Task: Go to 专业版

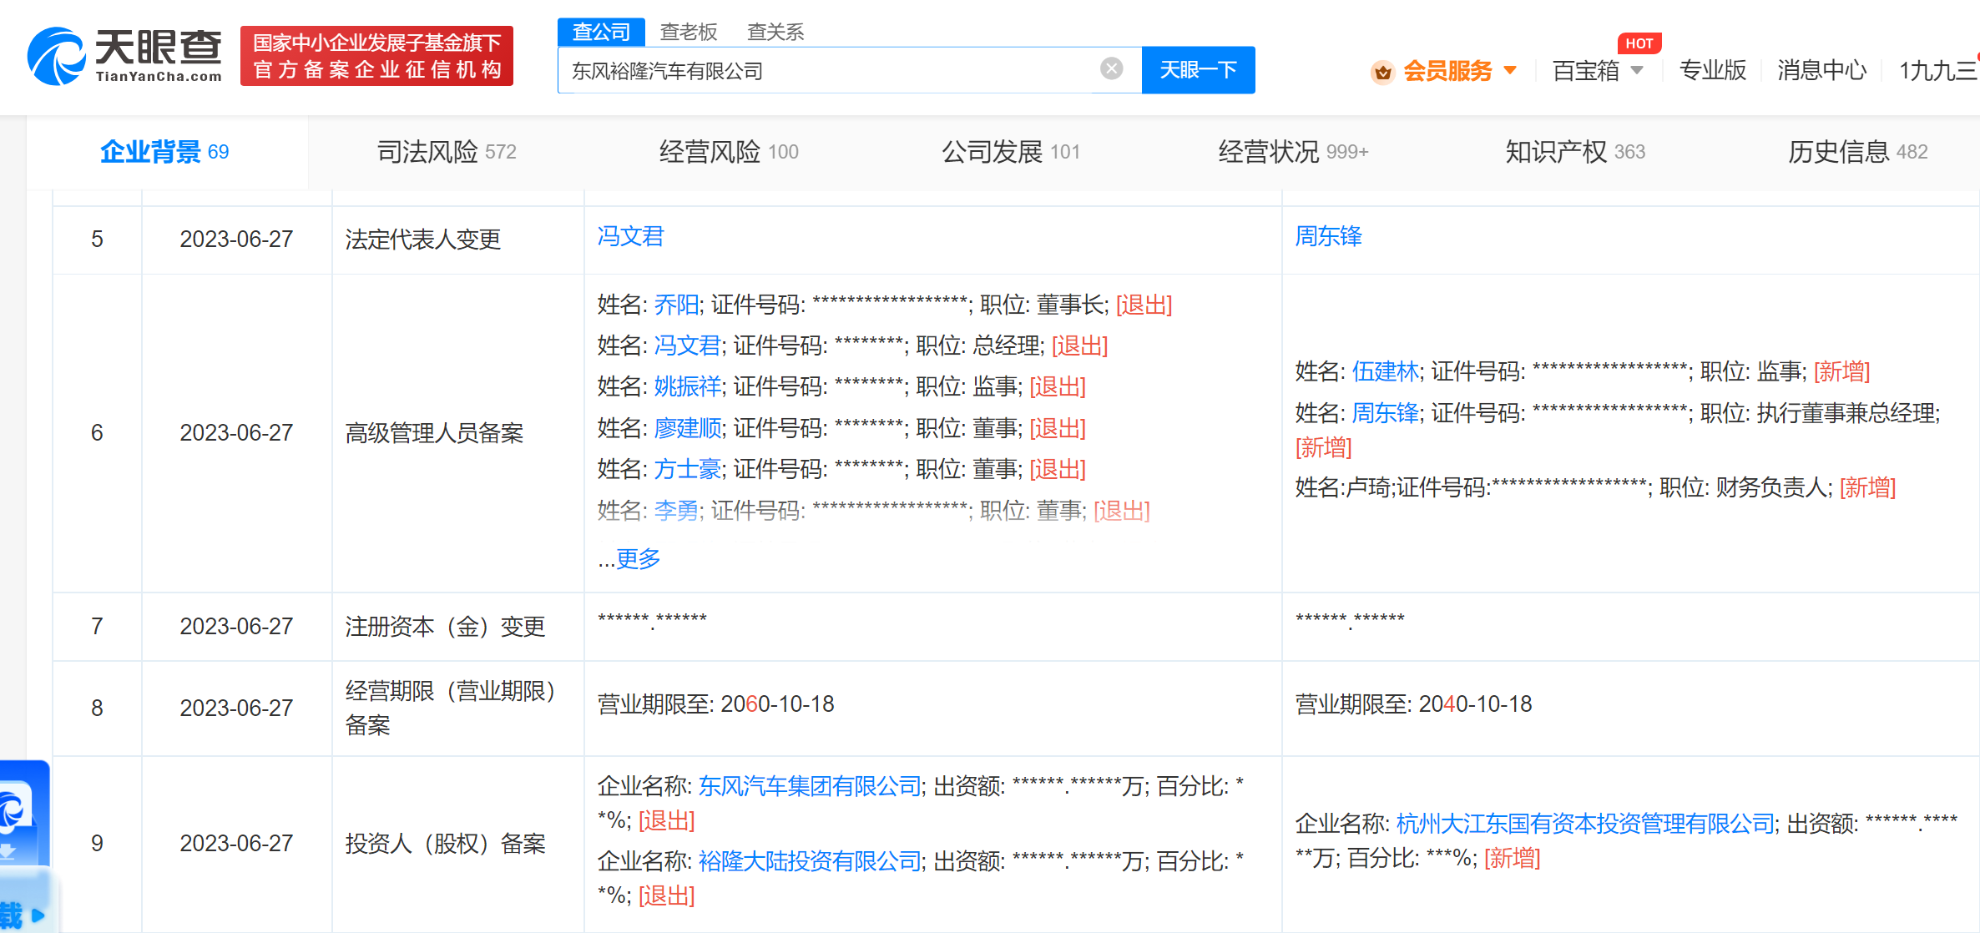Action: 1713,71
